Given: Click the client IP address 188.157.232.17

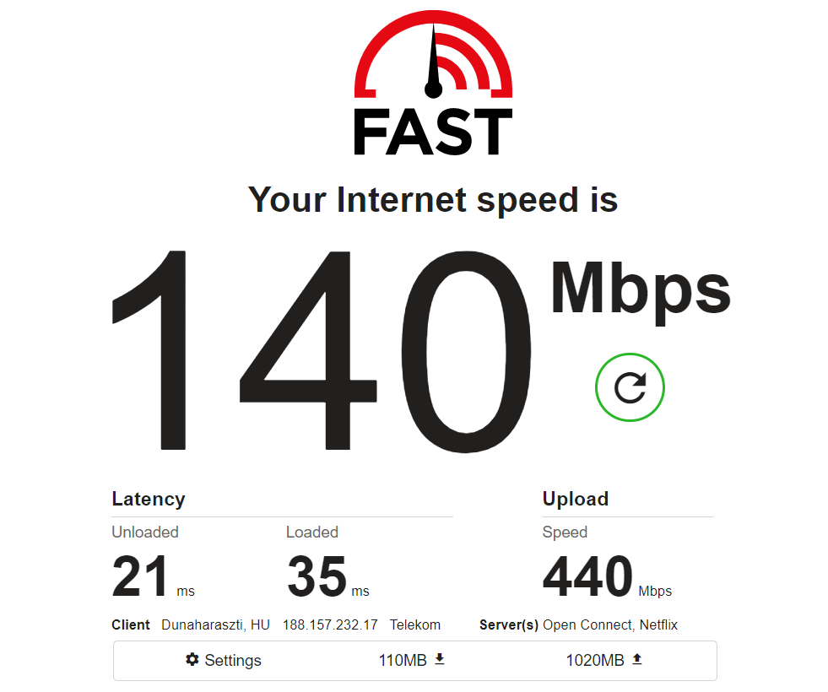Looking at the screenshot, I should click(330, 625).
